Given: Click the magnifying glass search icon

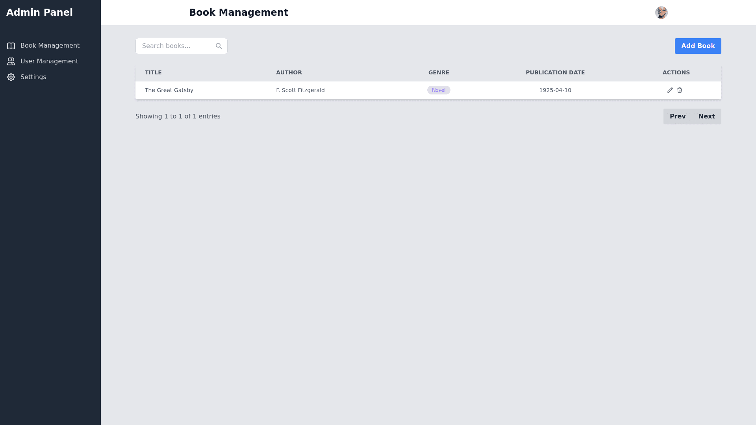Looking at the screenshot, I should [x=219, y=46].
